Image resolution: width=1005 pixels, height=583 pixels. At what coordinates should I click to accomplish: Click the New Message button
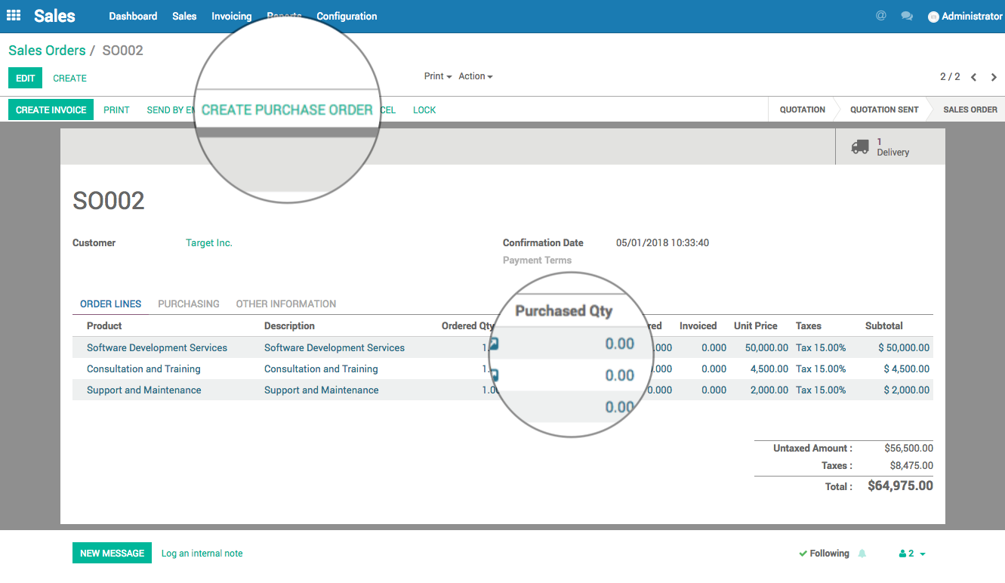[112, 553]
